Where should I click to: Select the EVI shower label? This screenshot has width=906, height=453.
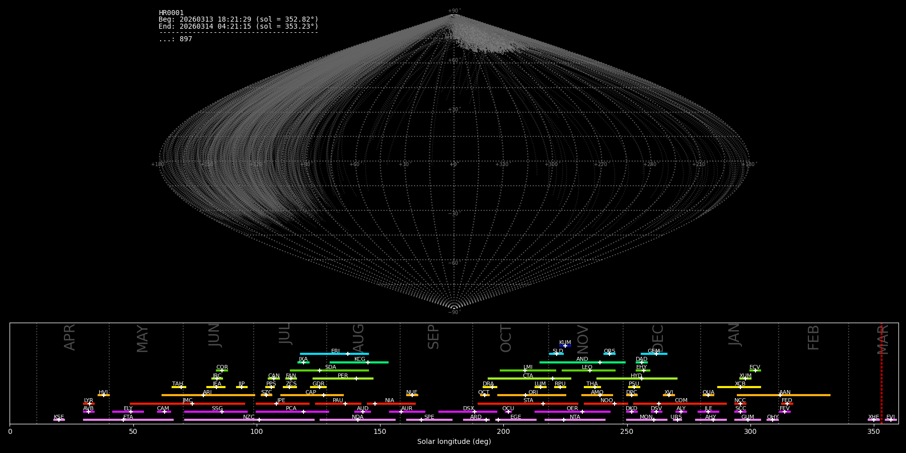pos(890,417)
